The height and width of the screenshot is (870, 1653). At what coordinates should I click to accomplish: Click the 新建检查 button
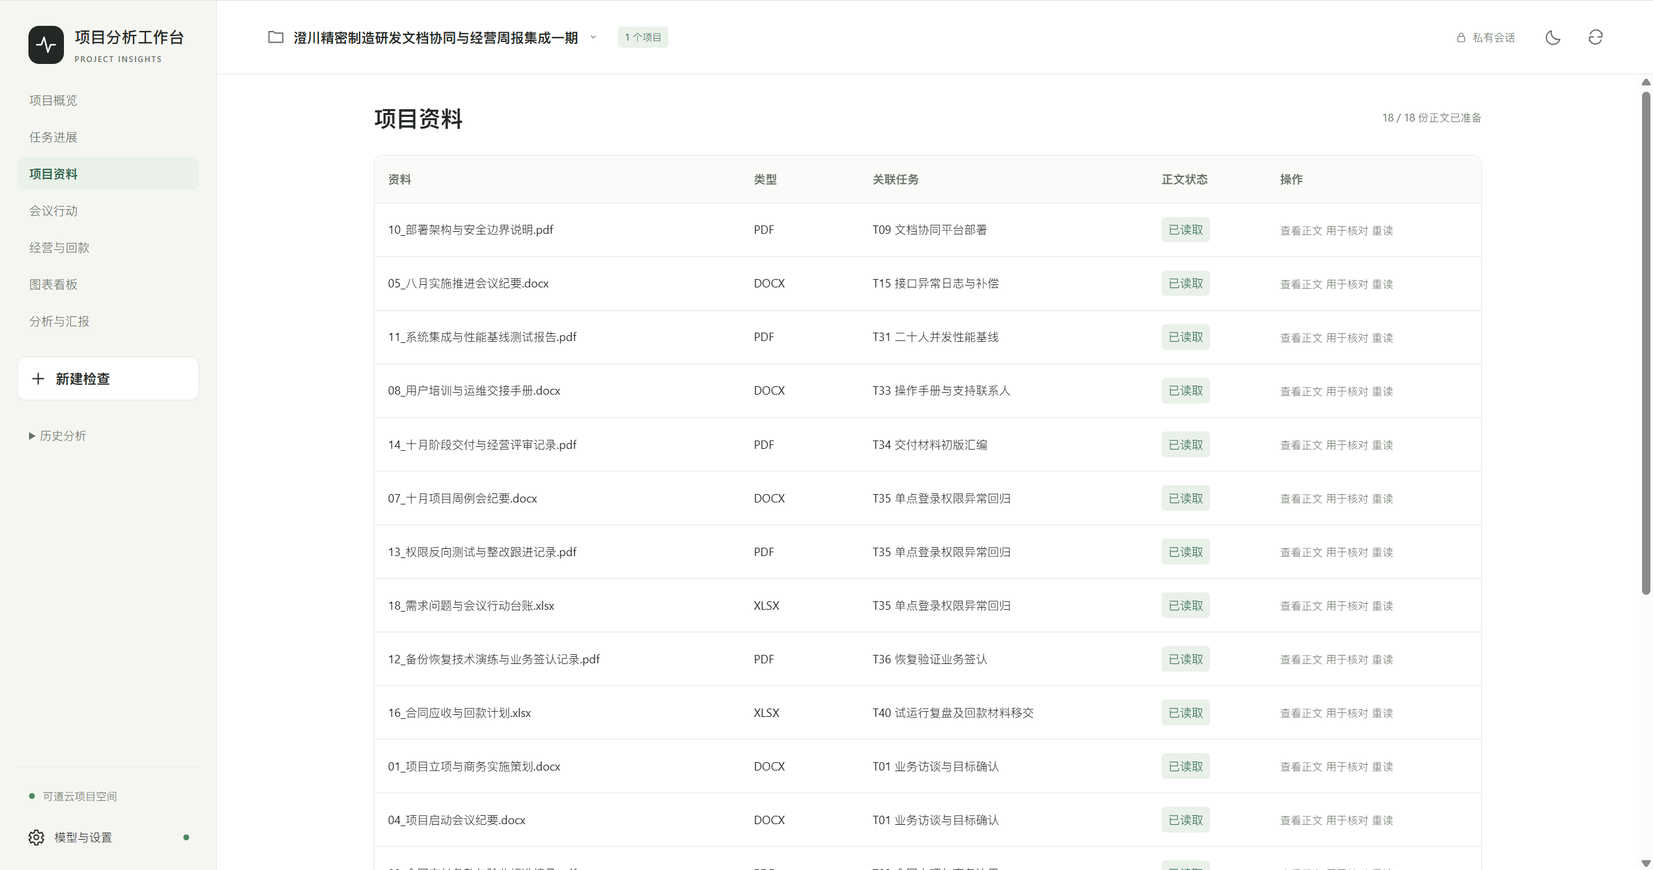[108, 378]
